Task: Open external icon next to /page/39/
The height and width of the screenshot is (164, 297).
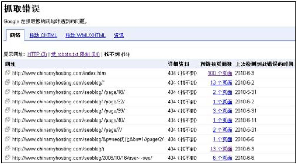Action: 8,111
